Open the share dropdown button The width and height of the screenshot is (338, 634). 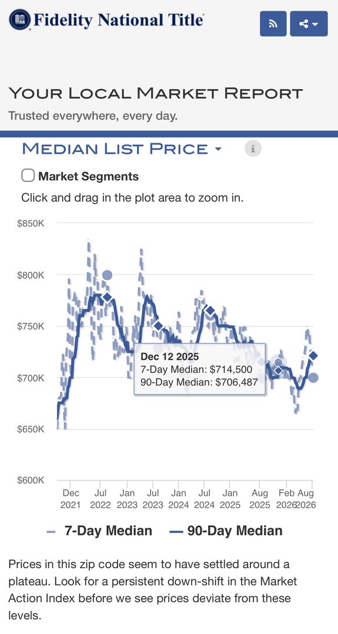point(309,24)
